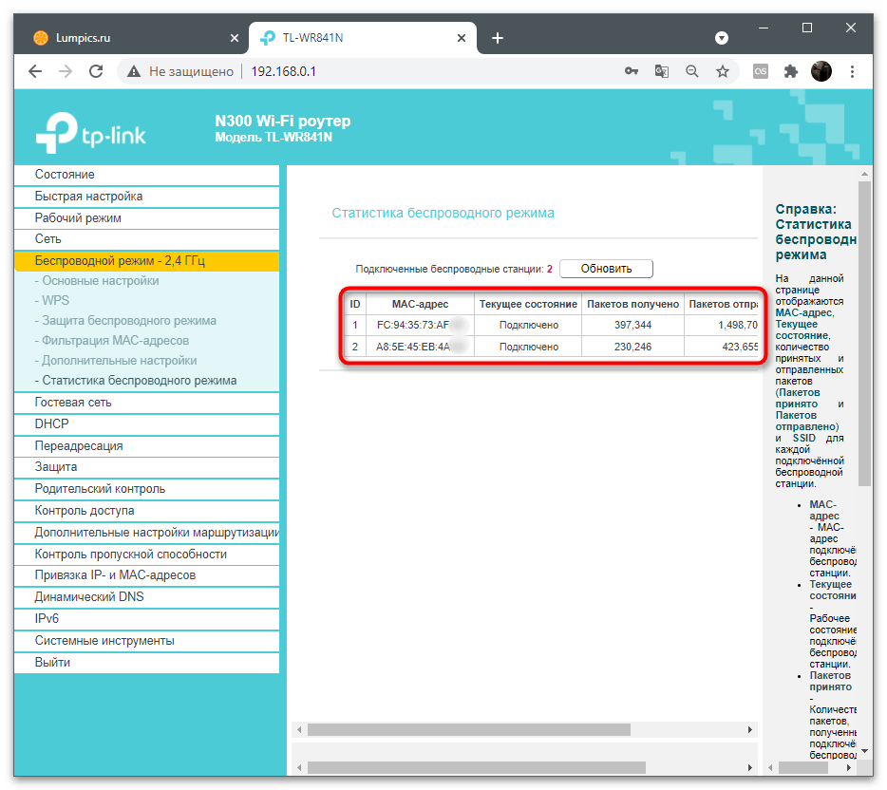Select Рабочий режим menu item
887x790 pixels.
[x=146, y=217]
